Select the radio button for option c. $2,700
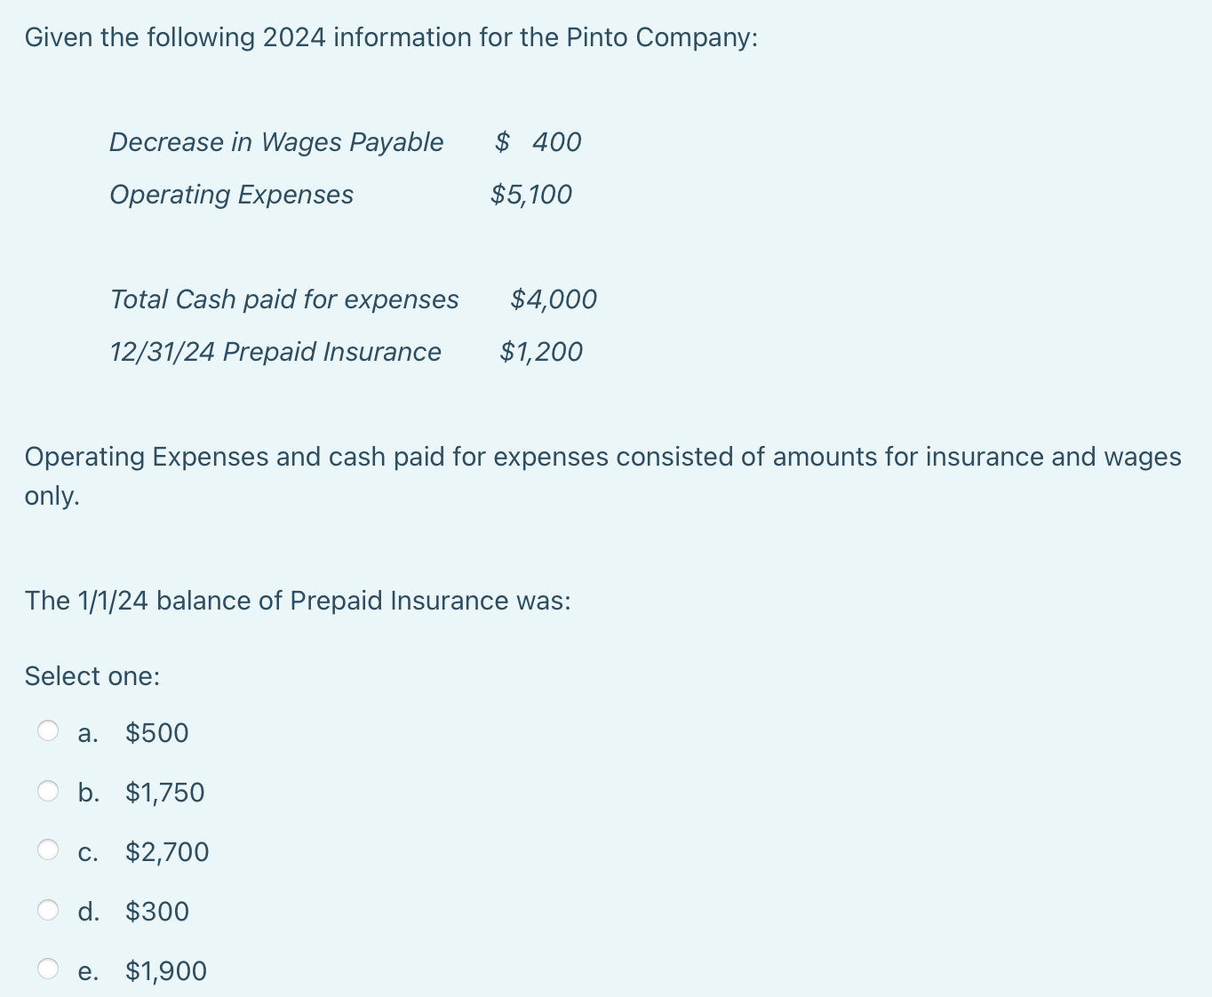The height and width of the screenshot is (997, 1212). tap(49, 849)
